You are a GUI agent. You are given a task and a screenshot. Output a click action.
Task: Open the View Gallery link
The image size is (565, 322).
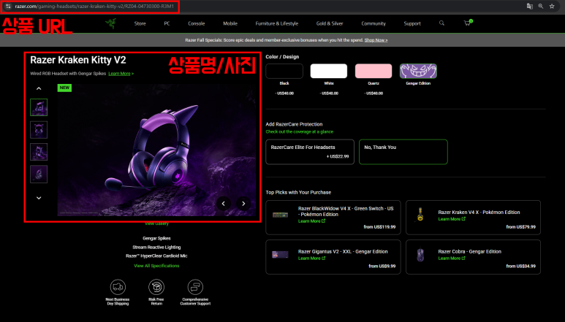click(x=156, y=223)
